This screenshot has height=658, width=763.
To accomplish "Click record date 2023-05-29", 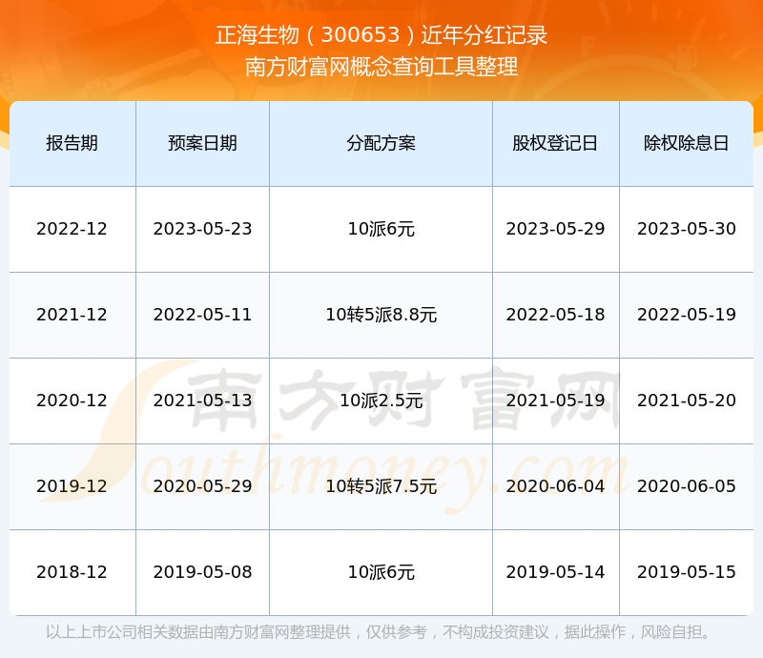I will tap(555, 229).
